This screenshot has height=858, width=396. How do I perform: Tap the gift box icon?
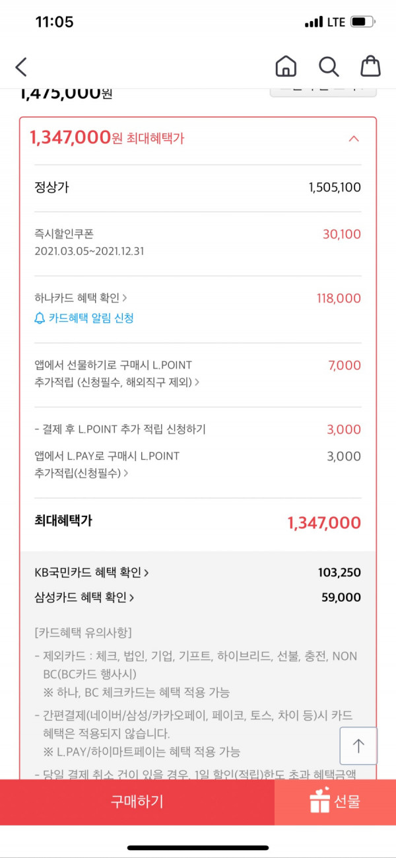tap(319, 801)
